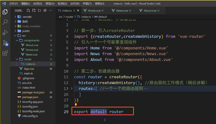This screenshot has width=216, height=124.
Task: Open the Search view in activity bar
Action: click(5, 22)
